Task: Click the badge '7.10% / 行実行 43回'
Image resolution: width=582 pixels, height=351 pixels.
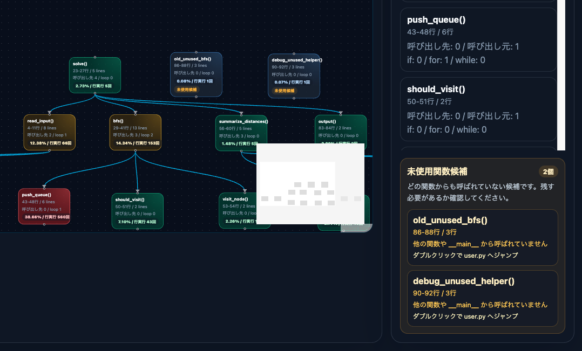Action: (137, 222)
